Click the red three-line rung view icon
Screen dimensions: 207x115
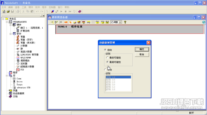click(x=84, y=22)
